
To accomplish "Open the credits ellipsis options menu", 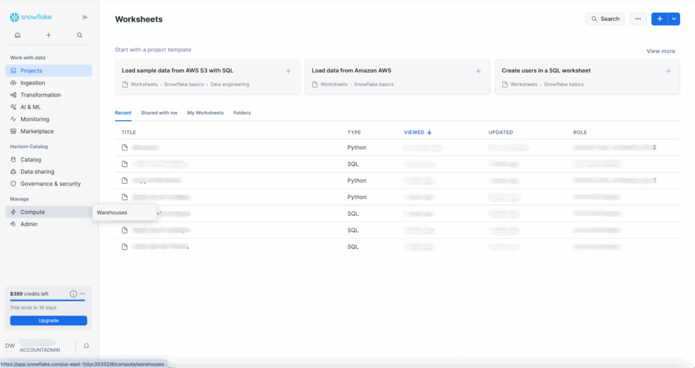I will pyautogui.click(x=82, y=294).
